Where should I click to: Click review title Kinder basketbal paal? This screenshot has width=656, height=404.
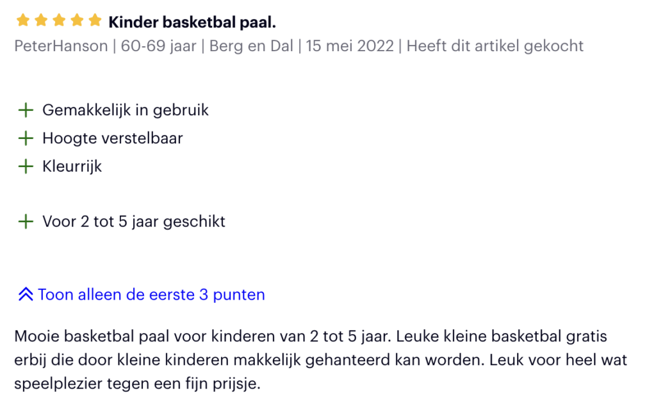pos(192,22)
